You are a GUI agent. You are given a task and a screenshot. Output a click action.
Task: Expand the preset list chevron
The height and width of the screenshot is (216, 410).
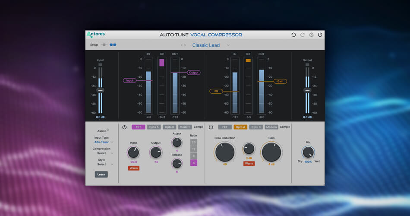pos(228,45)
